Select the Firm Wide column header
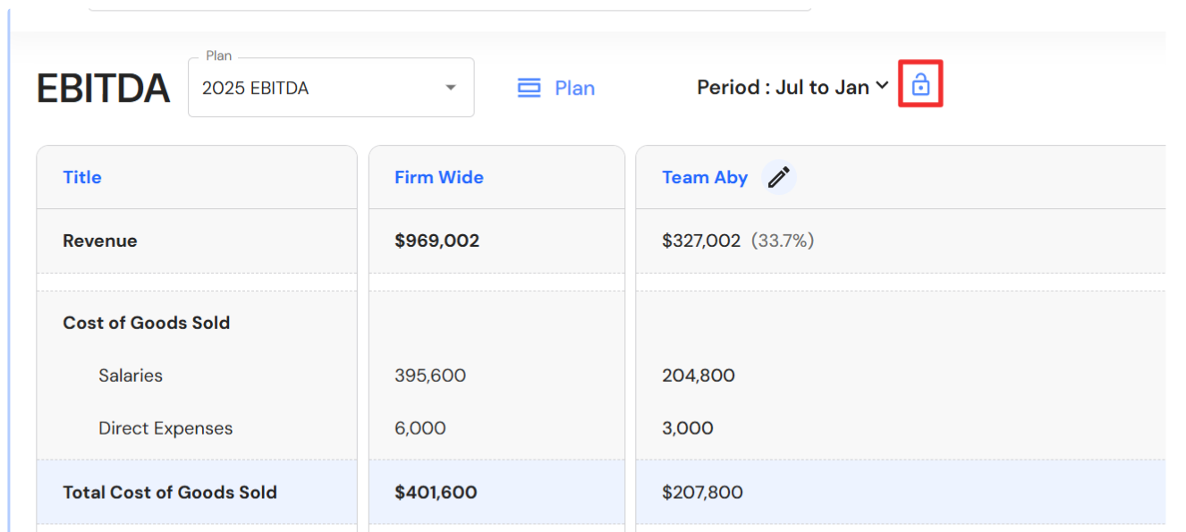This screenshot has height=532, width=1186. click(439, 177)
